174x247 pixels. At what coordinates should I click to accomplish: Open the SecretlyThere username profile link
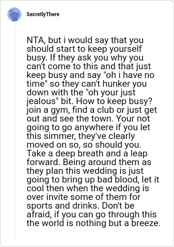(43, 14)
